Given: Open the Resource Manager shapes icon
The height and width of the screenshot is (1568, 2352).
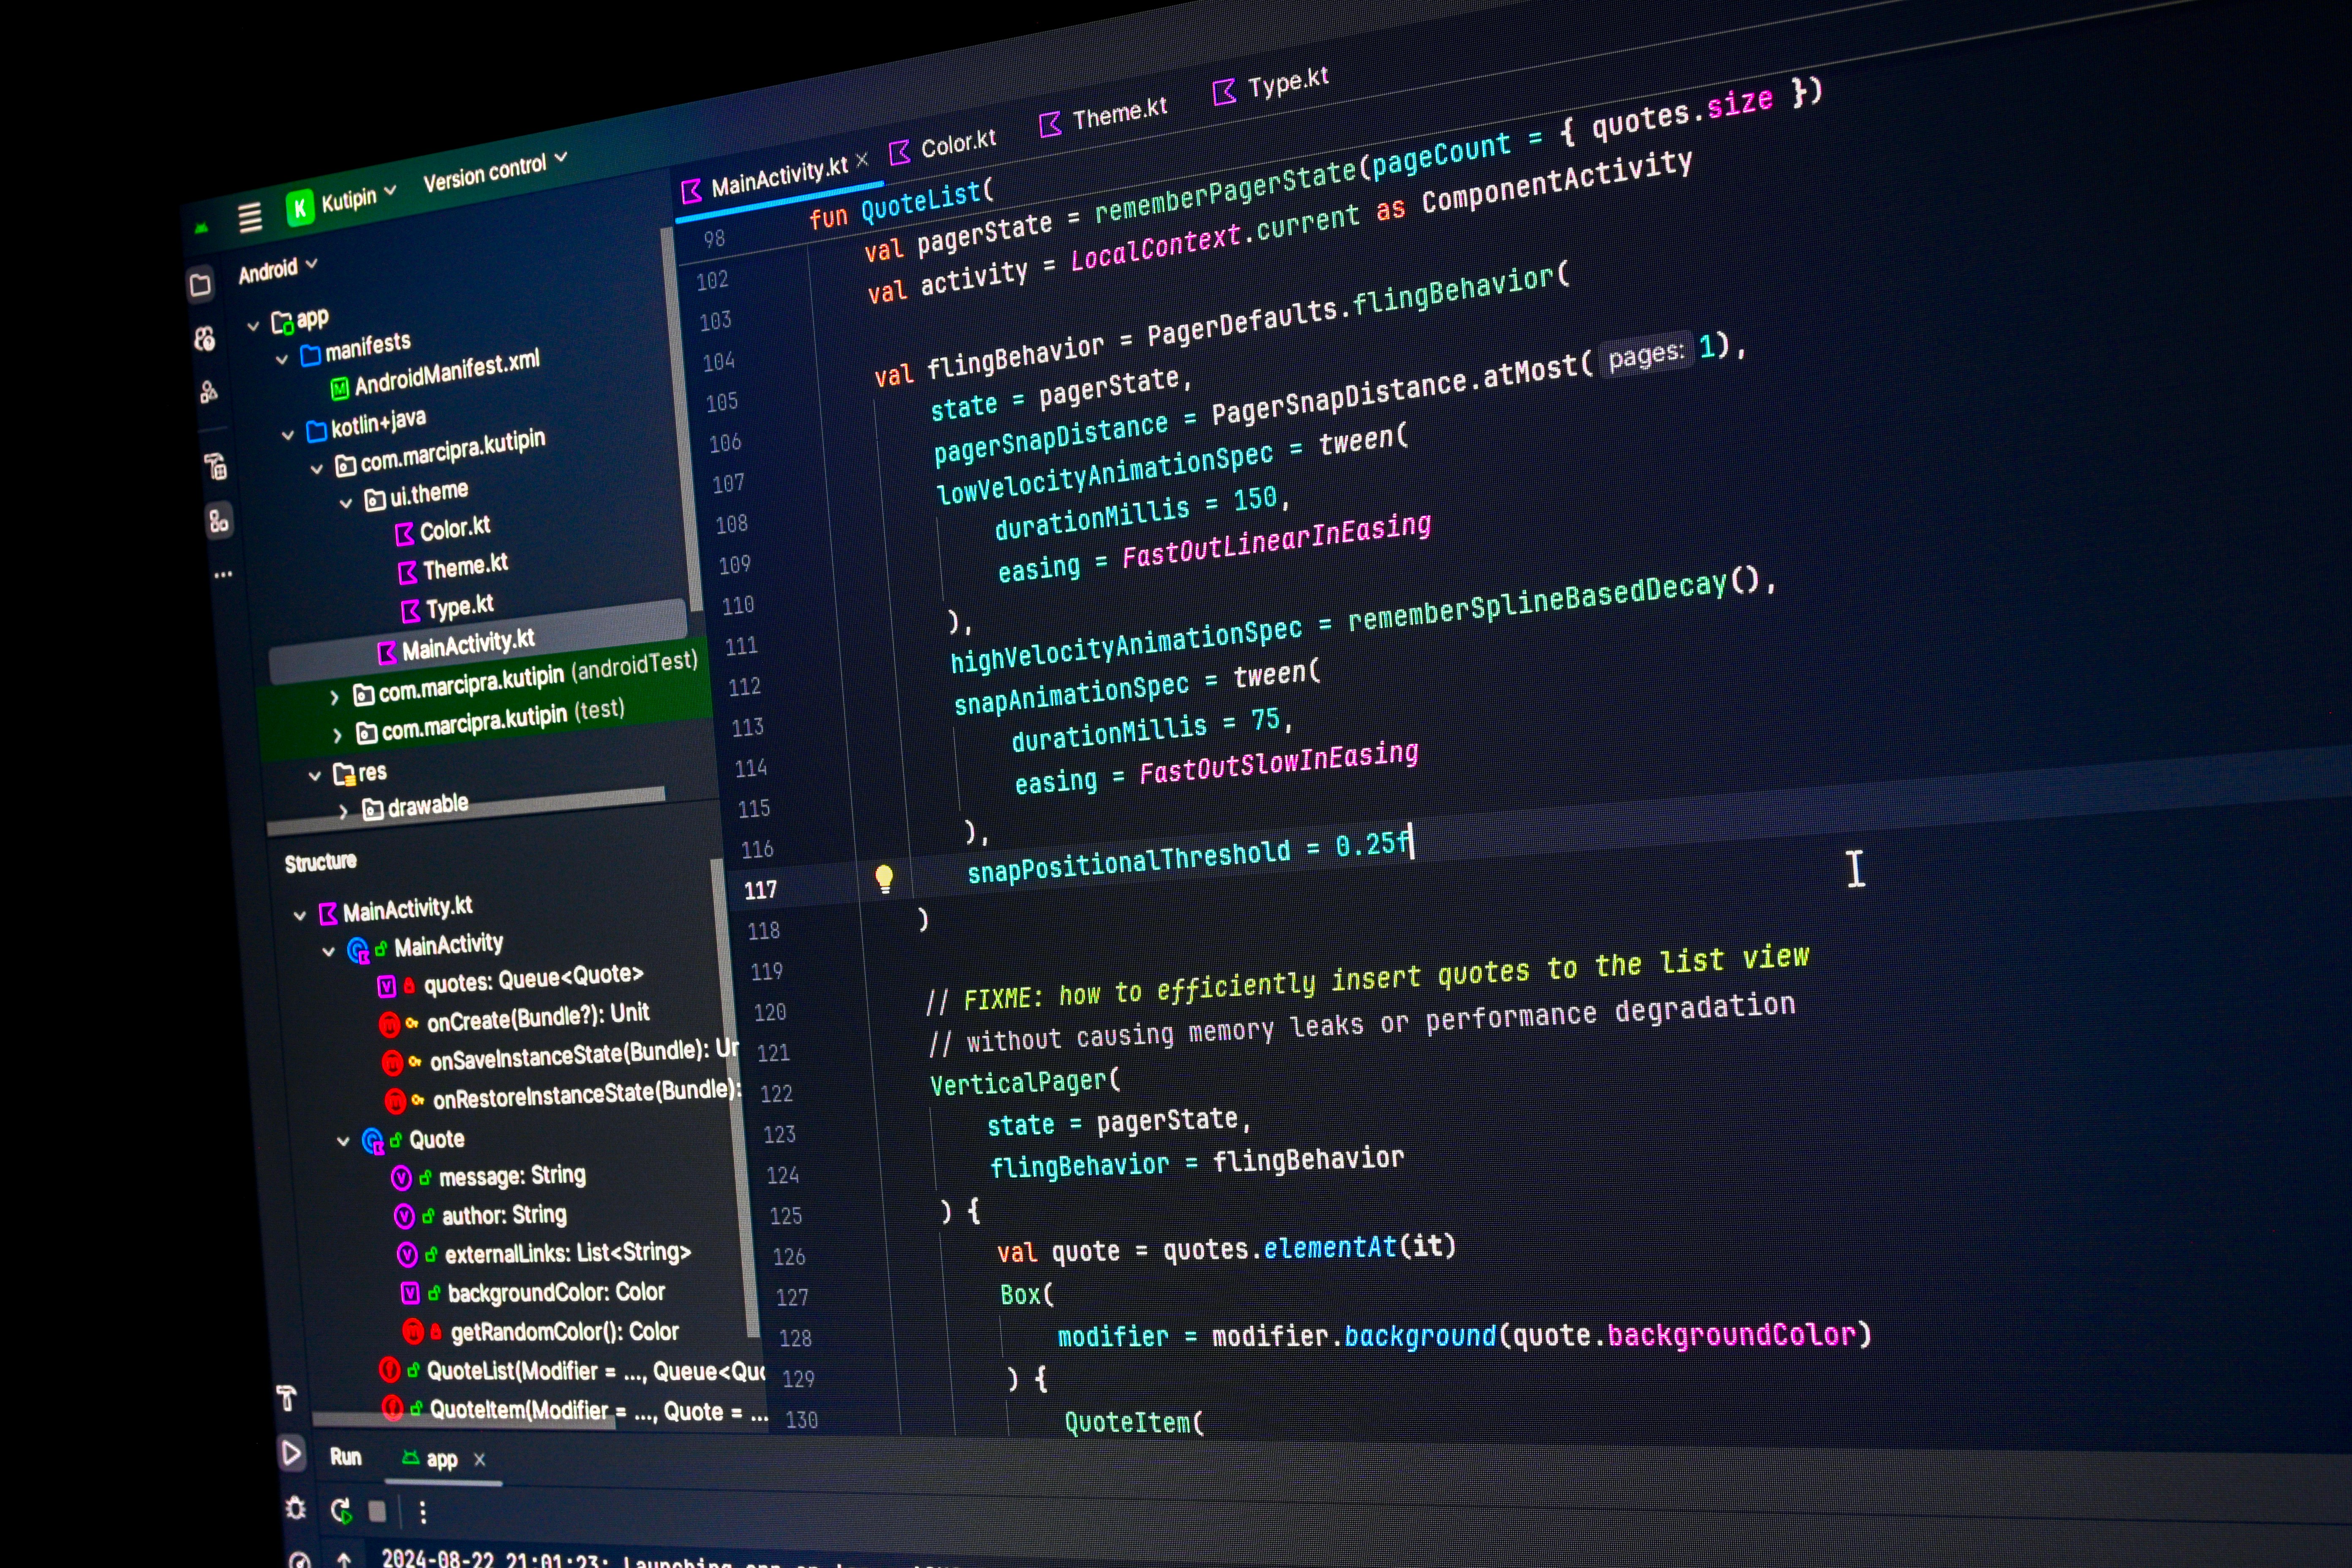Looking at the screenshot, I should [x=208, y=391].
